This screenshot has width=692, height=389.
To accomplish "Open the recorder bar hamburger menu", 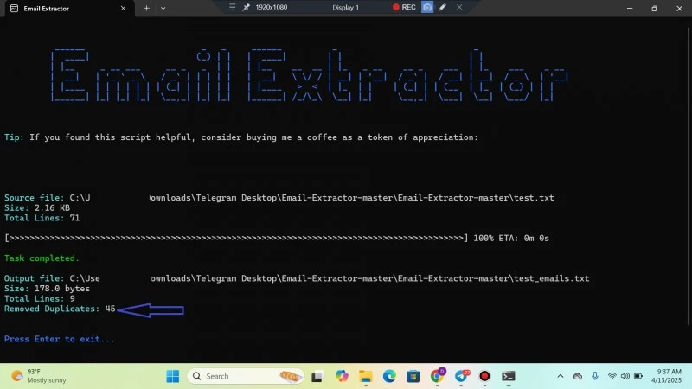I will [232, 7].
